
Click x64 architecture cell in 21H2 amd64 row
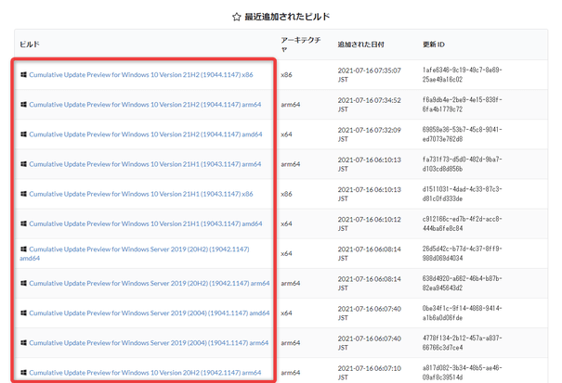(286, 134)
